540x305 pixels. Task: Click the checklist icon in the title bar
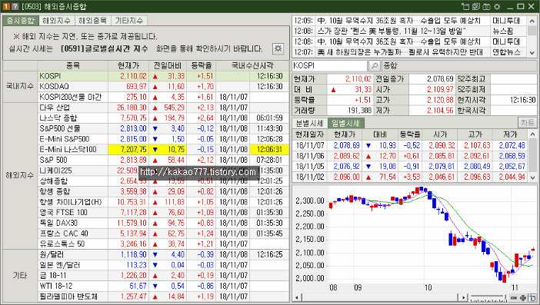pos(476,7)
